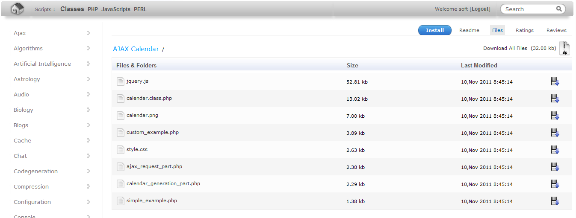Click file icon beside calendar.png
This screenshot has height=218, width=576.
coord(121,116)
